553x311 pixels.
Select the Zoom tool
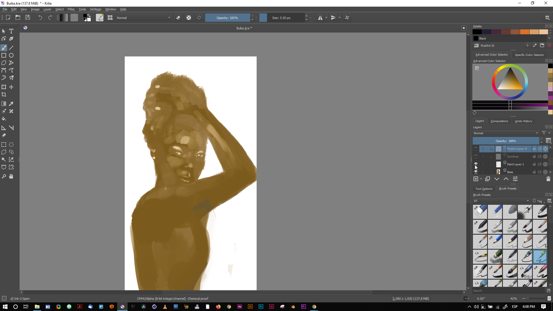click(x=4, y=176)
